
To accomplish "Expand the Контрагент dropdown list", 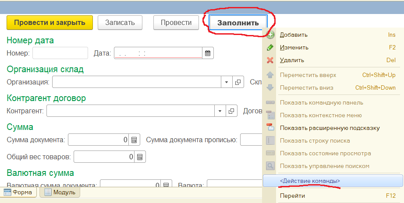I will click(220, 111).
